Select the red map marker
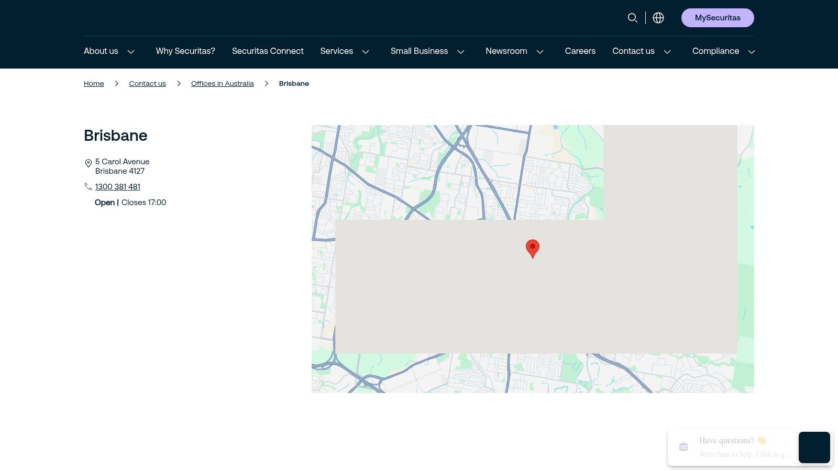Screen dimensions: 838x471 533,249
